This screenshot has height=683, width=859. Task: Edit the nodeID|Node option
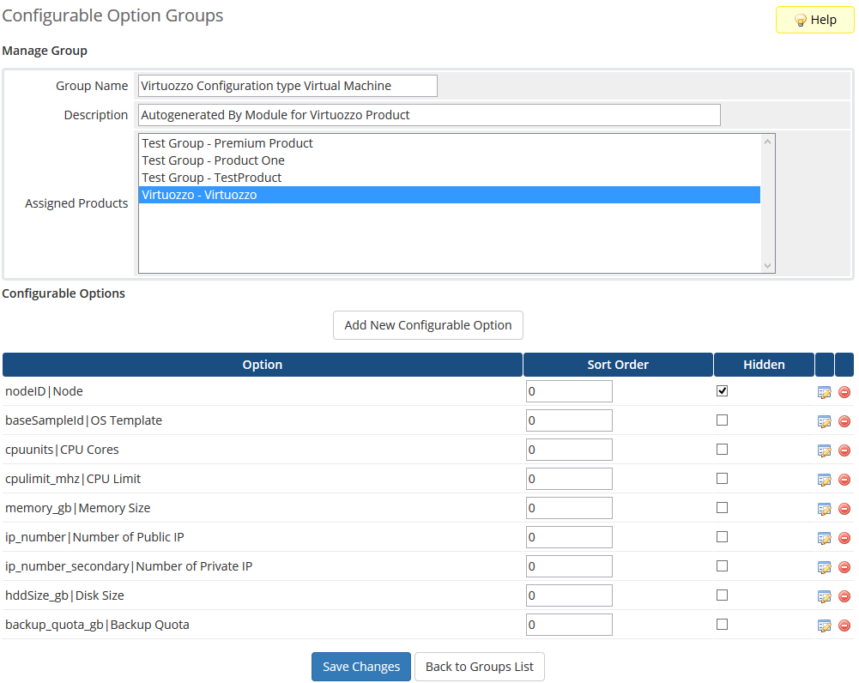(824, 392)
